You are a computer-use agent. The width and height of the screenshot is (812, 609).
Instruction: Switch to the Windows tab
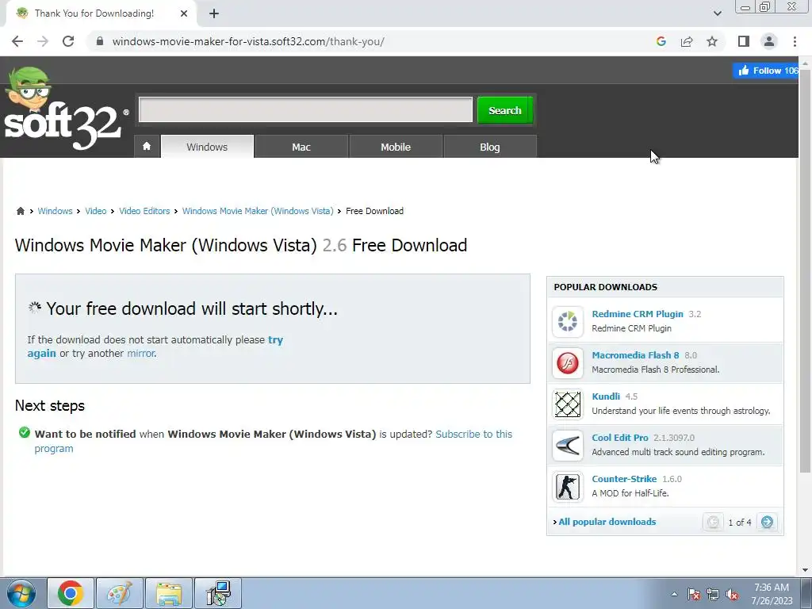207,147
